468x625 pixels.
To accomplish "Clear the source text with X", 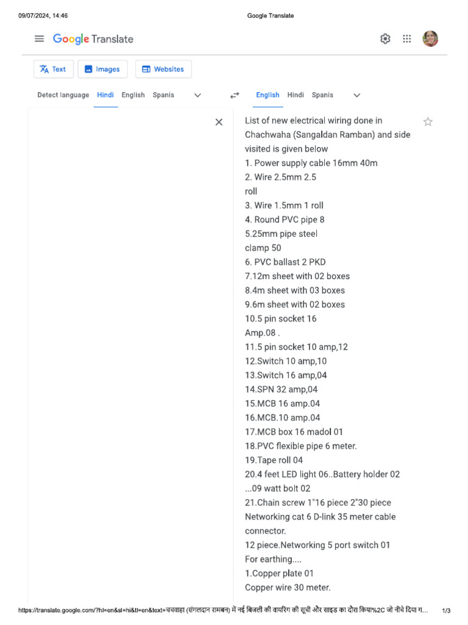I will pos(219,122).
